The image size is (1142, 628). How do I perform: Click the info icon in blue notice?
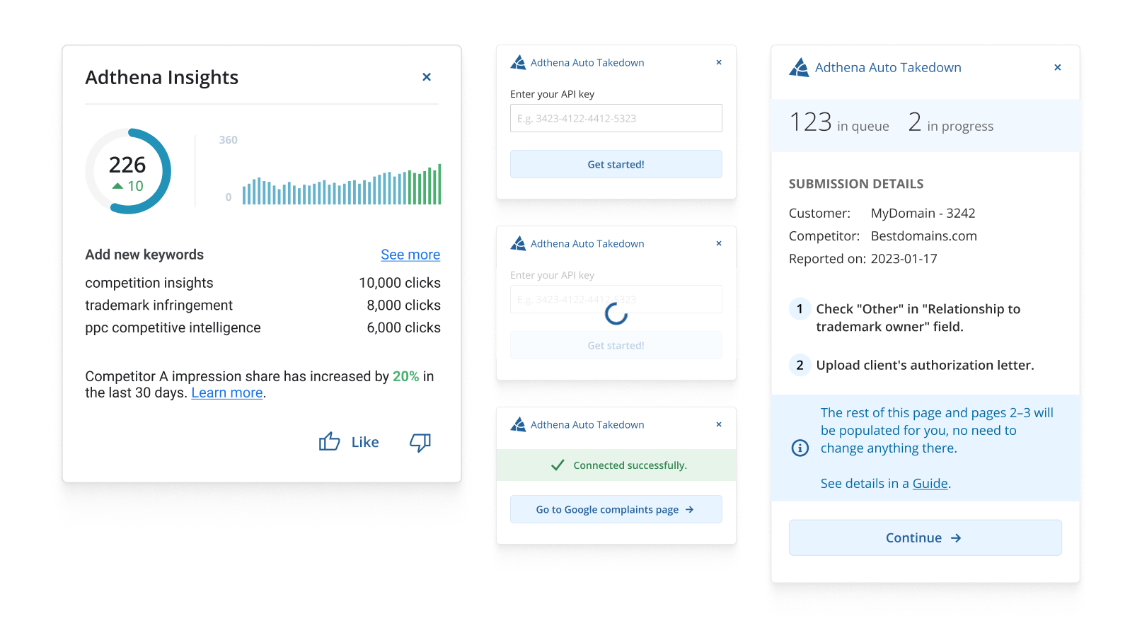click(x=800, y=448)
